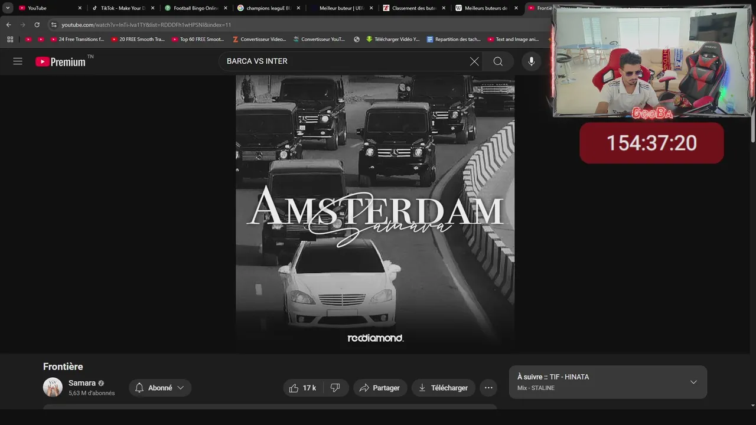Open Text and Image animation bookmark

click(x=513, y=40)
